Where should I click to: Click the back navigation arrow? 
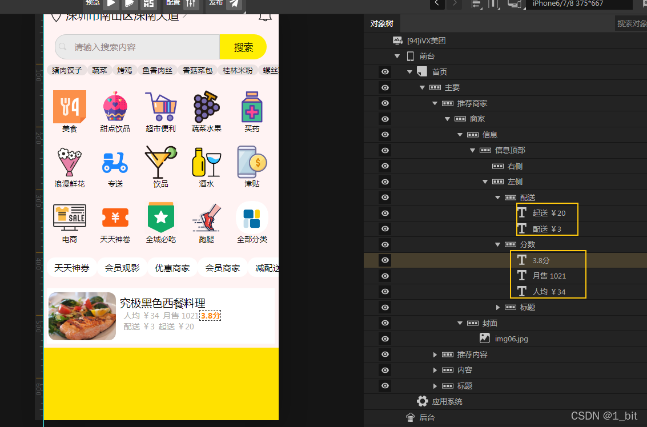[x=437, y=5]
